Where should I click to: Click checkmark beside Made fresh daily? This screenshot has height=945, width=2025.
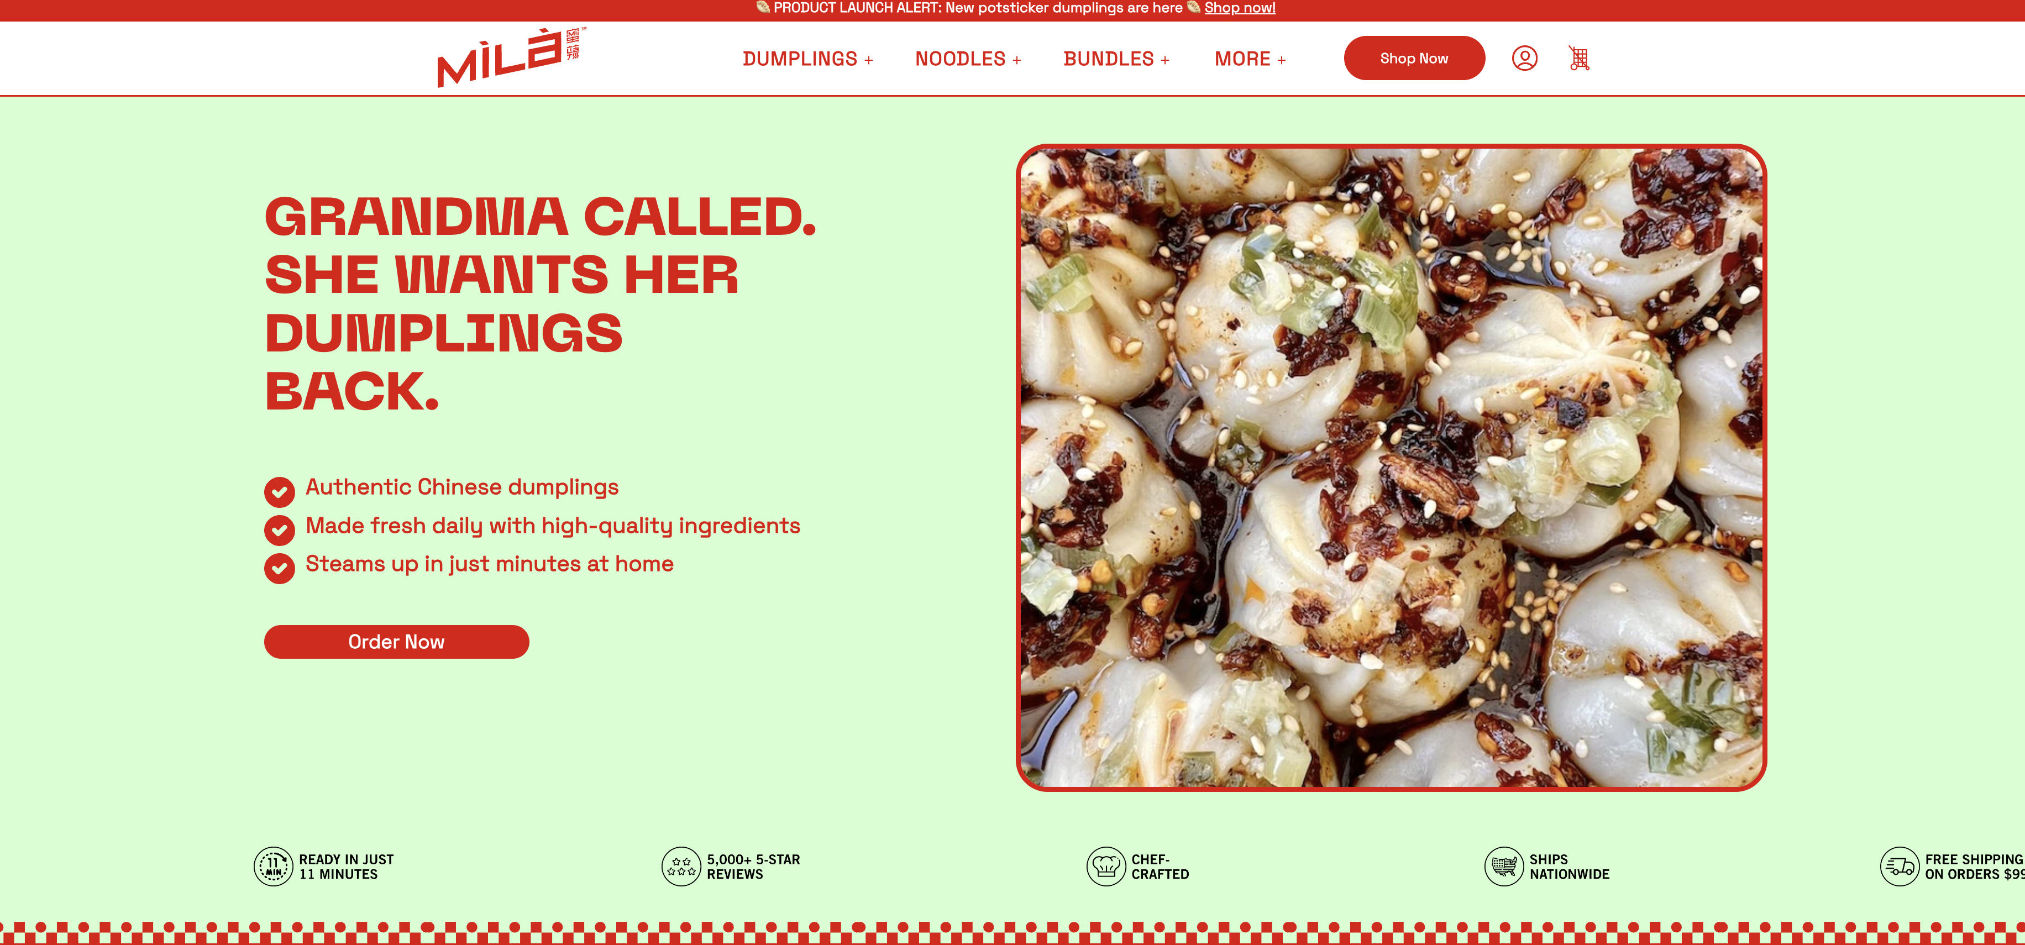[x=279, y=530]
